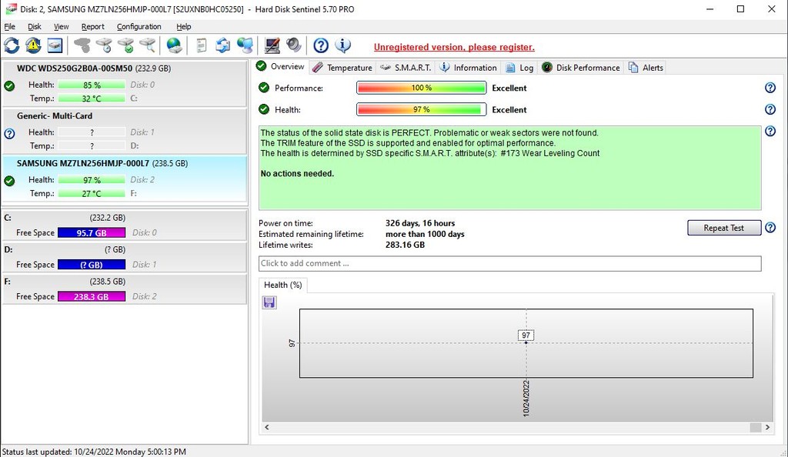
Task: Click the blue arrows with envelope icon
Action: [x=222, y=45]
